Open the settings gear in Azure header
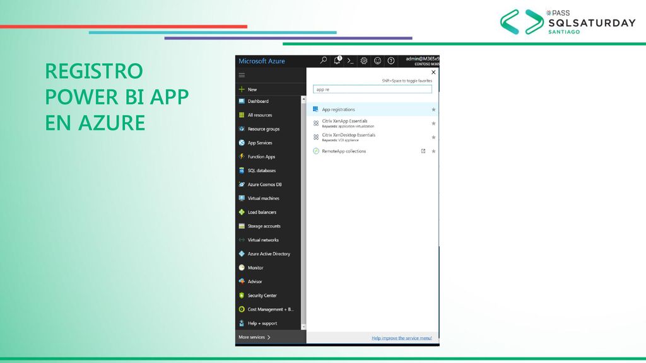 tap(364, 61)
